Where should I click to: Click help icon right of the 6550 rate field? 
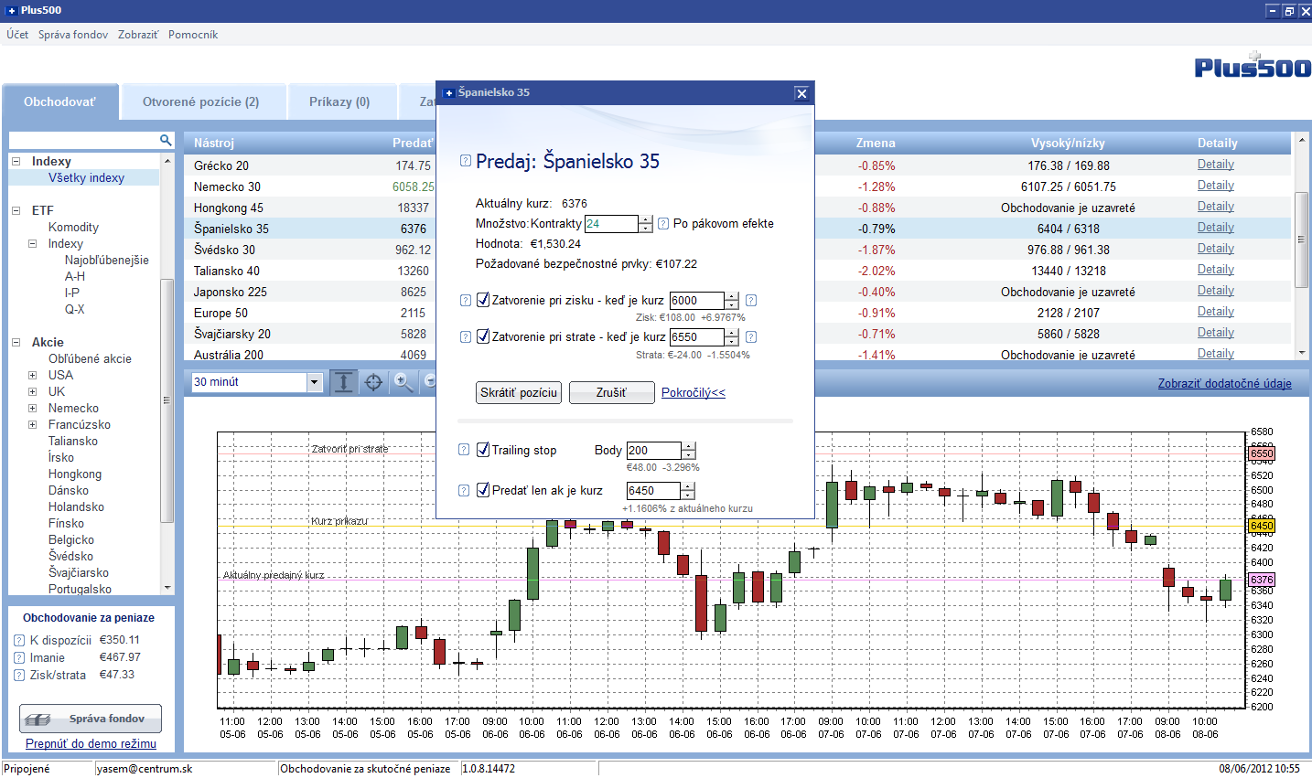point(751,336)
